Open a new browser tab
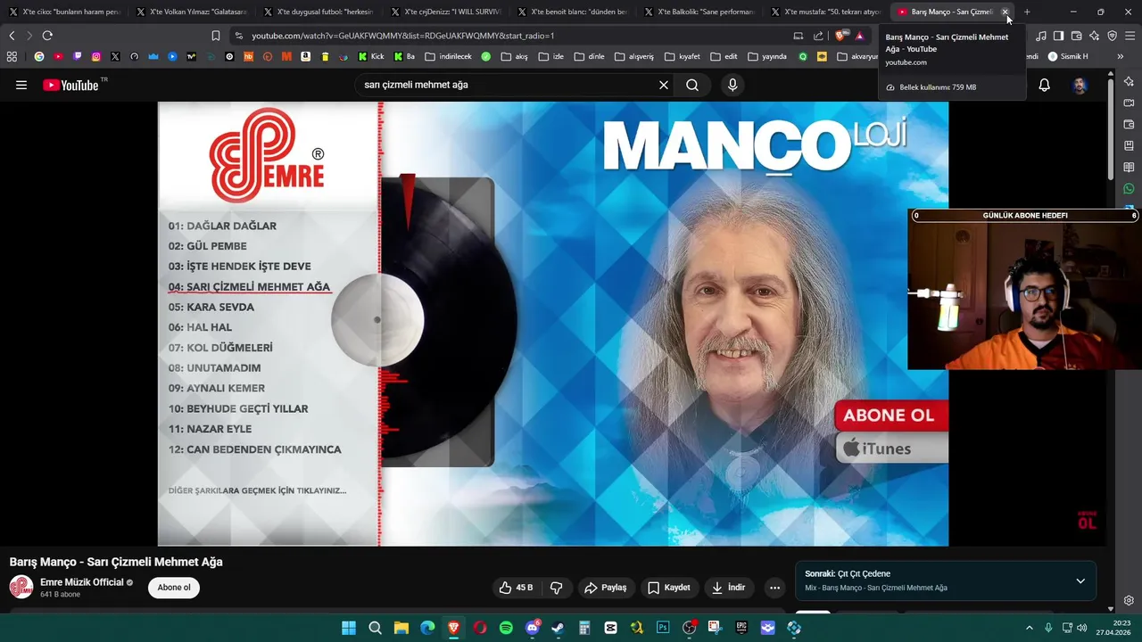1142x642 pixels. [1027, 12]
